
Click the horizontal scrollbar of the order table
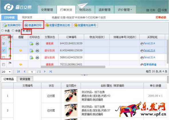click(x=73, y=67)
